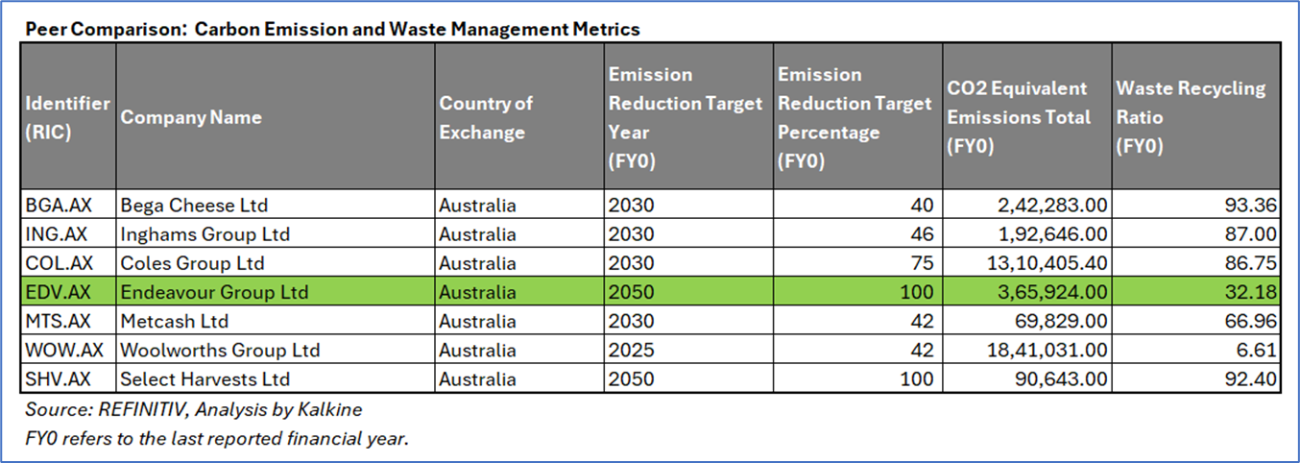Click the Company Name header cell
The height and width of the screenshot is (463, 1300).
[276, 116]
